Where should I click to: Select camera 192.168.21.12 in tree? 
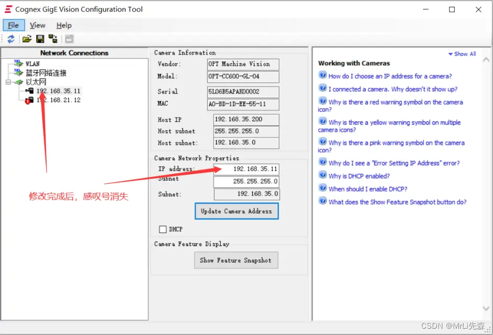(x=59, y=100)
